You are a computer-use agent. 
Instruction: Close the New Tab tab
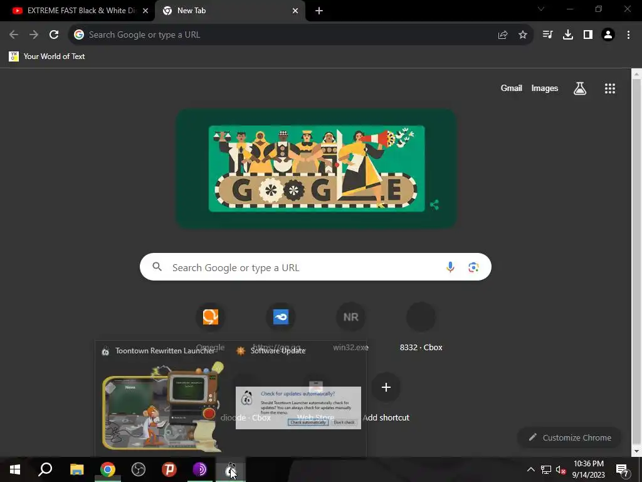[x=295, y=11]
